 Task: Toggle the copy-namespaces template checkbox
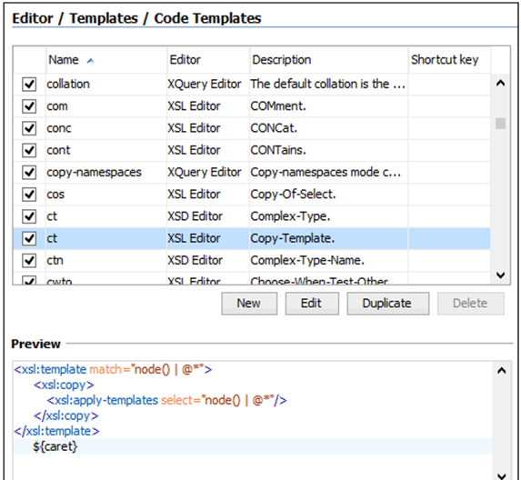click(29, 173)
